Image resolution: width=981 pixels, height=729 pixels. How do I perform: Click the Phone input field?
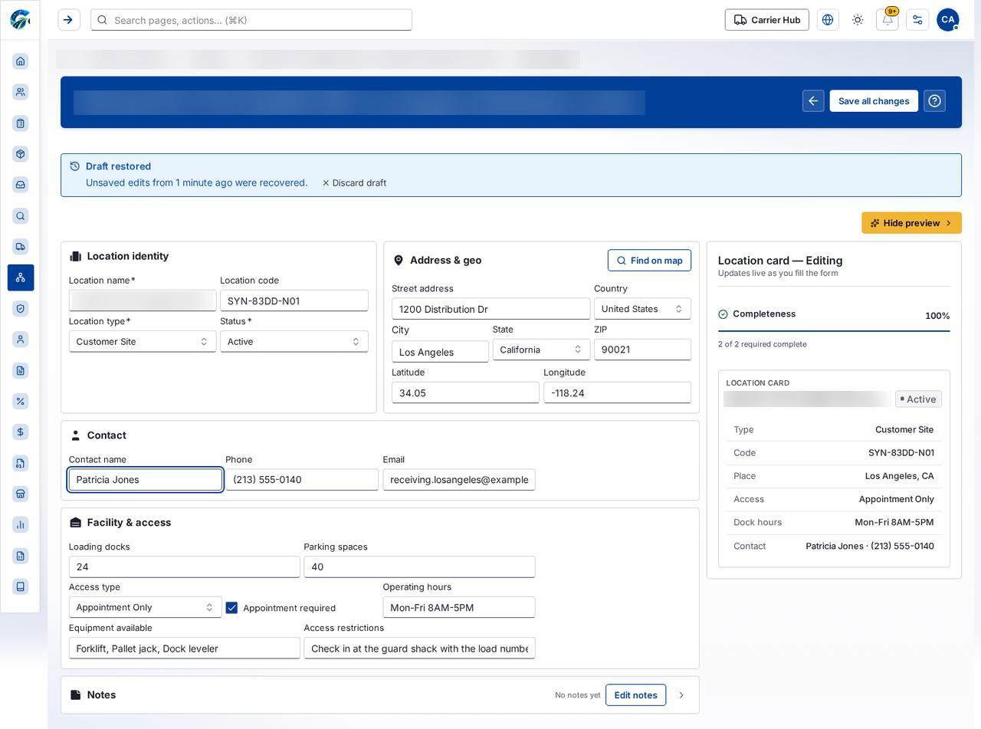(x=302, y=480)
